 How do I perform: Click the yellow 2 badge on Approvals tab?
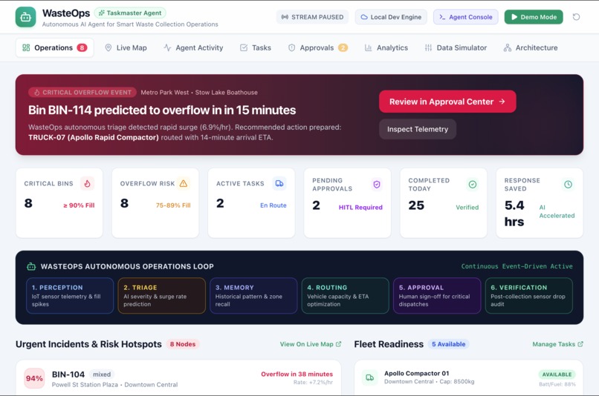(343, 47)
